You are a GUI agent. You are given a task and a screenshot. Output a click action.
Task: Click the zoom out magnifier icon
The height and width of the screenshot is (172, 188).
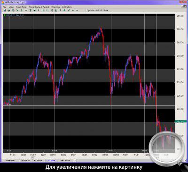[x=47, y=10]
